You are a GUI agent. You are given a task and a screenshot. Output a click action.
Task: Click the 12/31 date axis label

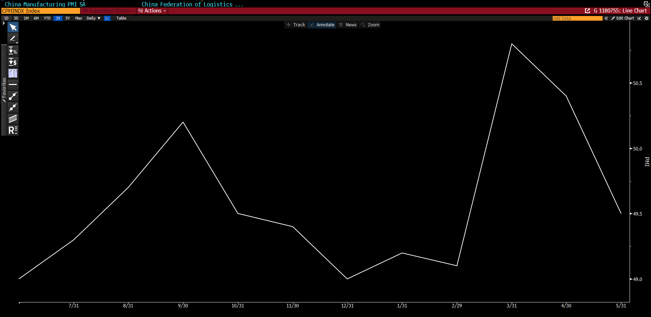348,306
